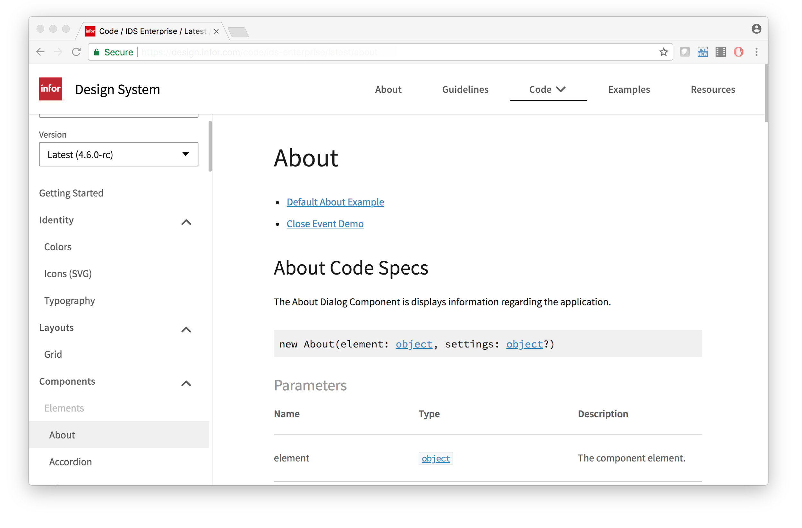
Task: Click the green Secure padlock icon
Action: (97, 52)
